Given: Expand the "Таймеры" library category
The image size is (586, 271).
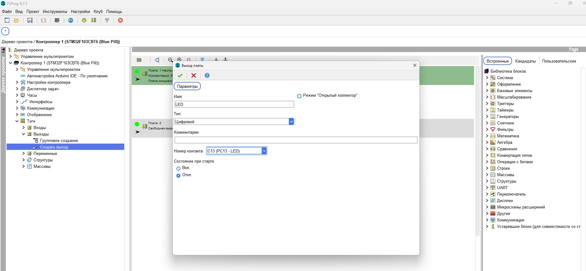Looking at the screenshot, I should [487, 110].
